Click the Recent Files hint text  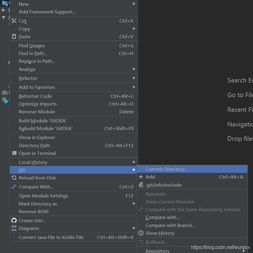[240, 110]
